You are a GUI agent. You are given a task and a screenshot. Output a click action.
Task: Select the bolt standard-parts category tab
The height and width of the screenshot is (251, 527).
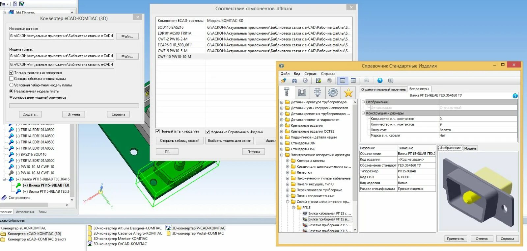(287, 92)
